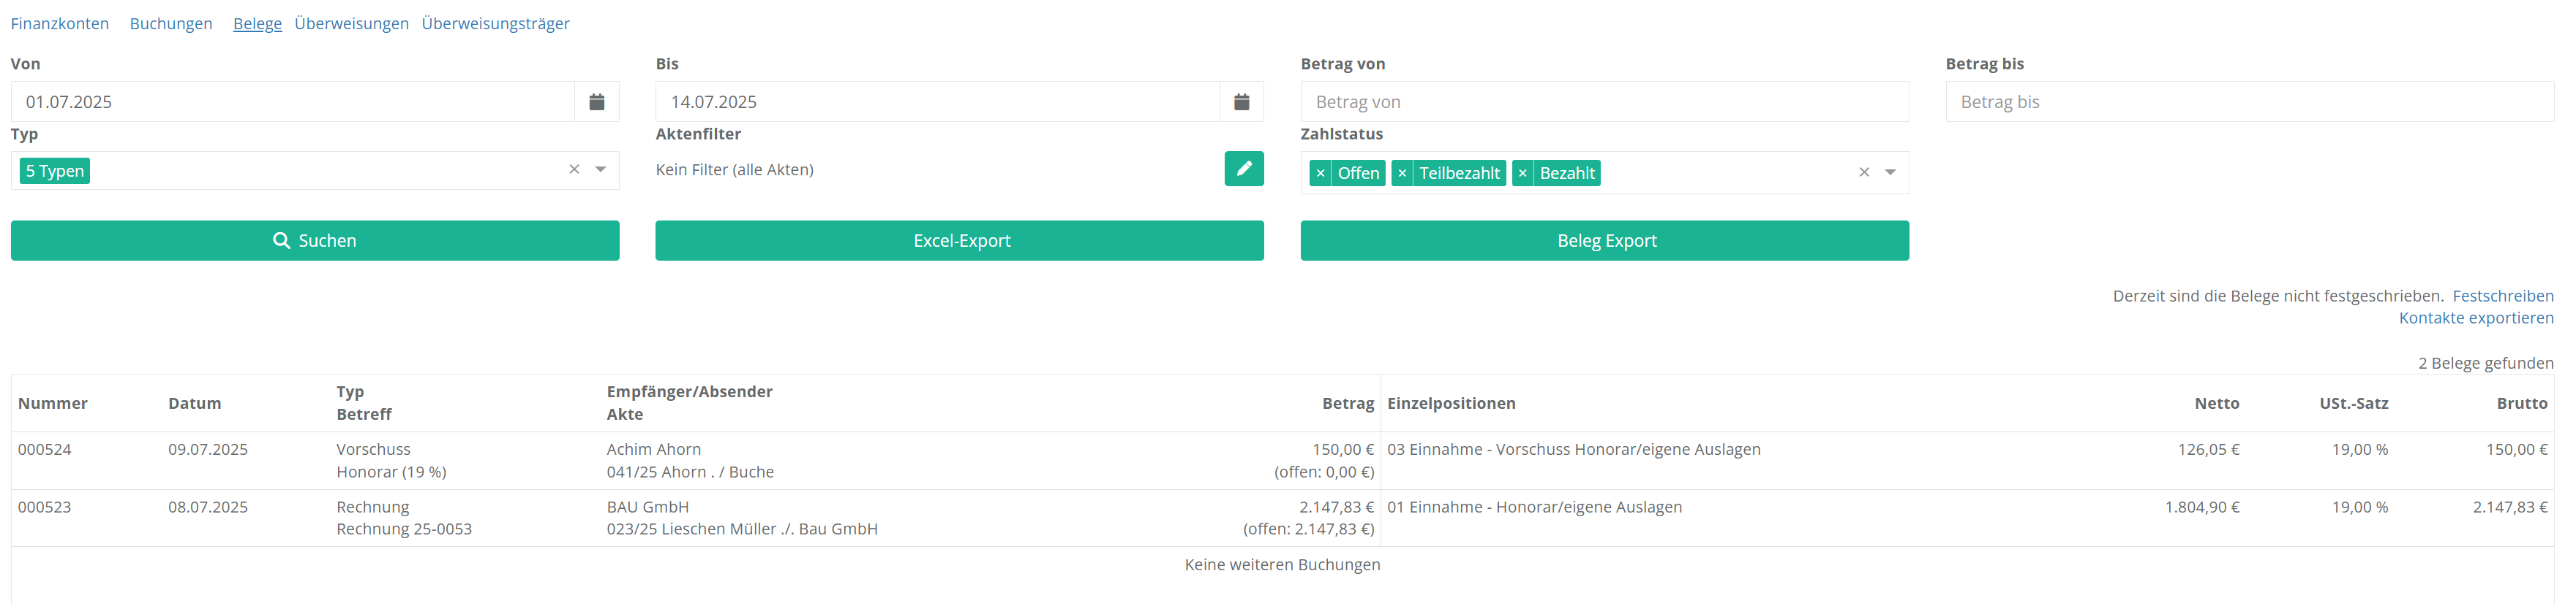Open the Von date calendar picker
2576x606 pixels.
(596, 101)
